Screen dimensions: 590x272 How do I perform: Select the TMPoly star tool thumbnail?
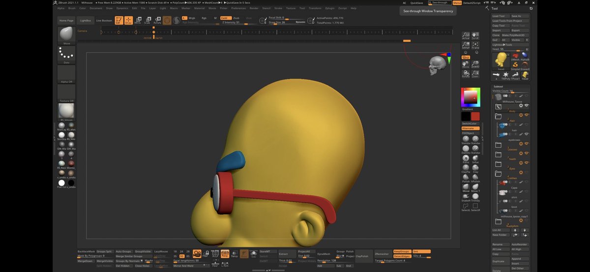click(505, 75)
